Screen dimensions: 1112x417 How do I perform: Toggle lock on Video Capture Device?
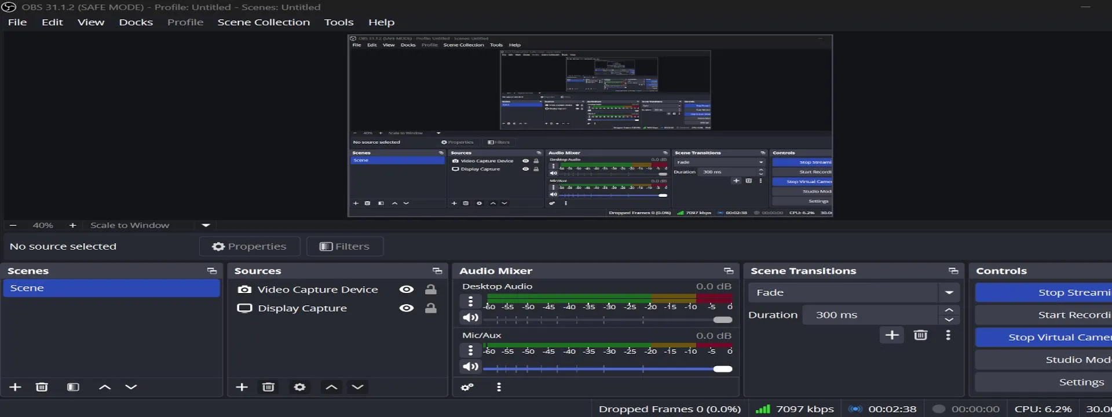click(430, 290)
